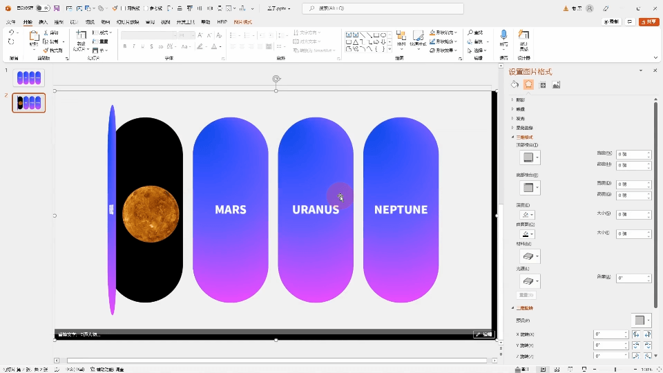The height and width of the screenshot is (373, 663).
Task: Click the Share button
Action: click(x=648, y=22)
